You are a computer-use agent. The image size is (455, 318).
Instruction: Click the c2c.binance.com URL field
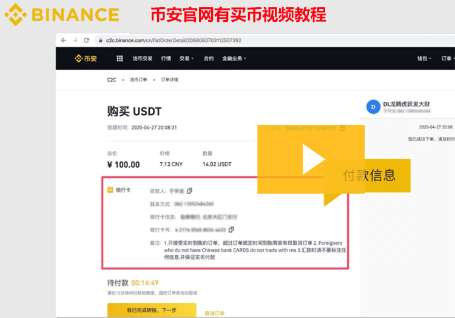pyautogui.click(x=174, y=40)
